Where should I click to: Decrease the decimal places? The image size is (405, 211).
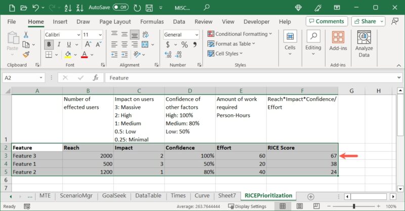[178, 55]
